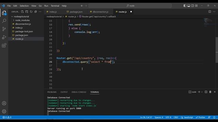Image resolution: width=218 pixels, height=122 pixels.
Task: Refresh the Explorer file tree
Action: coord(31,12)
